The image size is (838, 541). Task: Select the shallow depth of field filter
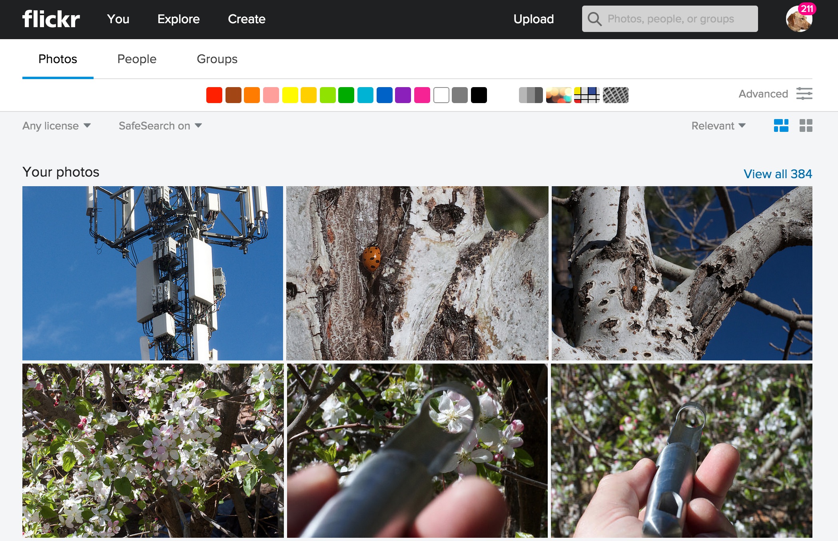pos(559,95)
